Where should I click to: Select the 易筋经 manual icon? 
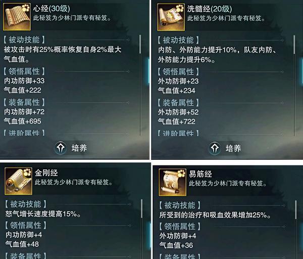click(173, 182)
